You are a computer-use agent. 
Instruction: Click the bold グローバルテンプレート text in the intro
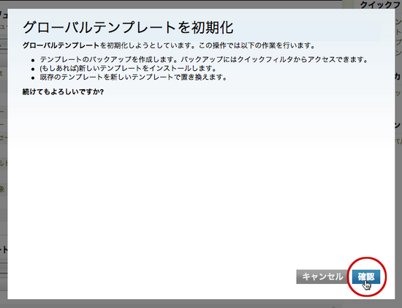click(x=61, y=45)
